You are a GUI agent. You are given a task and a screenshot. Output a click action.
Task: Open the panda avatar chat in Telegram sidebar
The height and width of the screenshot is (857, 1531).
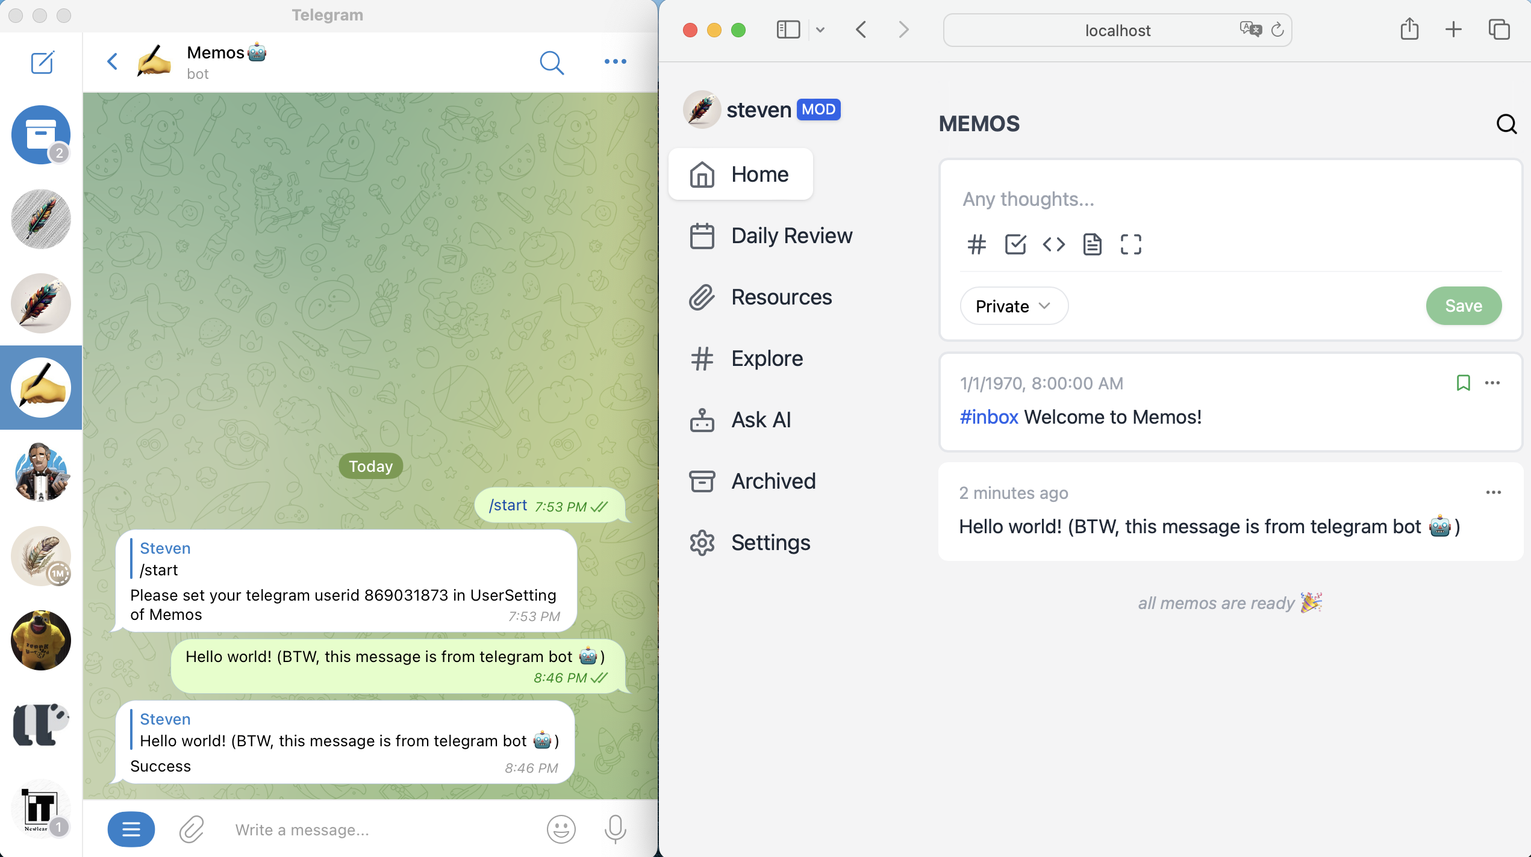(x=41, y=725)
